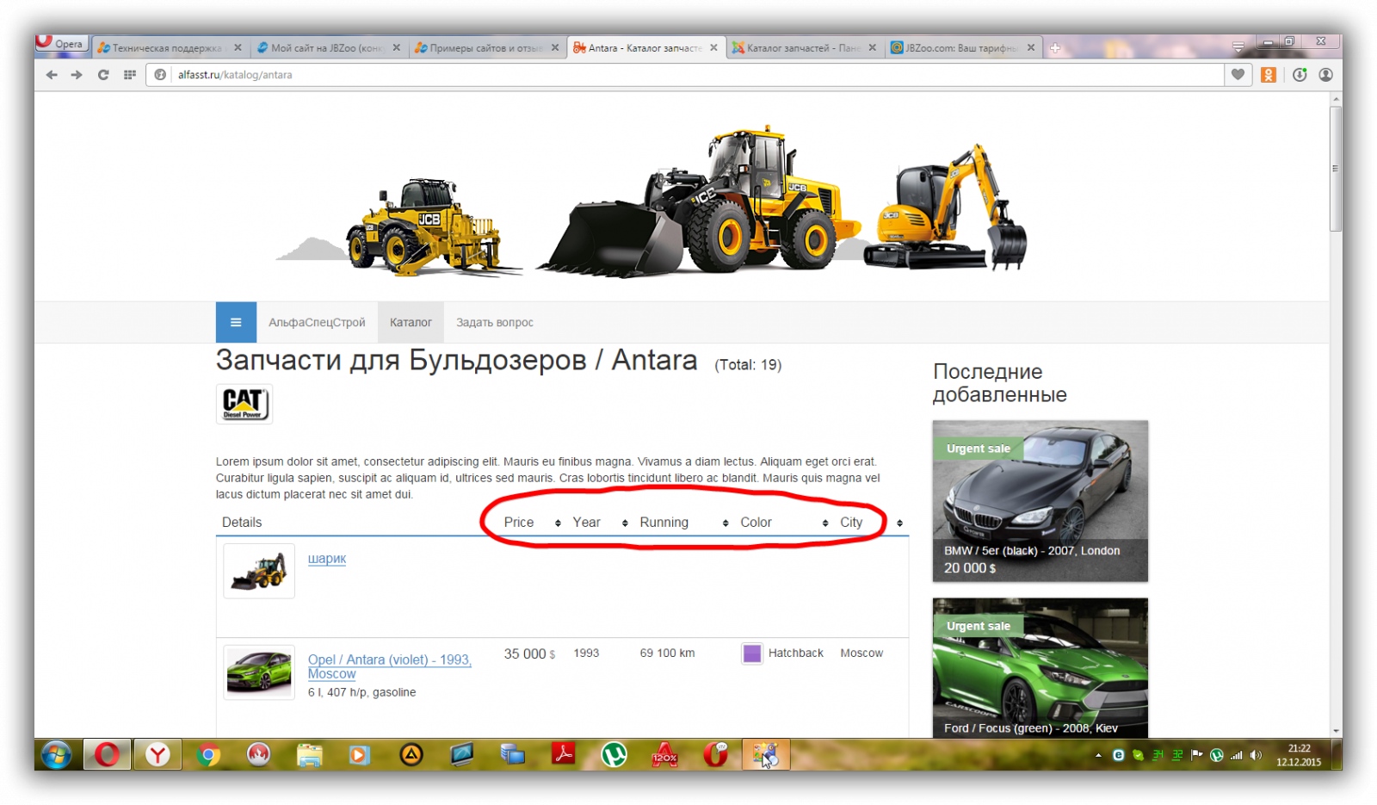This screenshot has width=1377, height=805.
Task: Sort the list by Running column
Action: coord(664,523)
